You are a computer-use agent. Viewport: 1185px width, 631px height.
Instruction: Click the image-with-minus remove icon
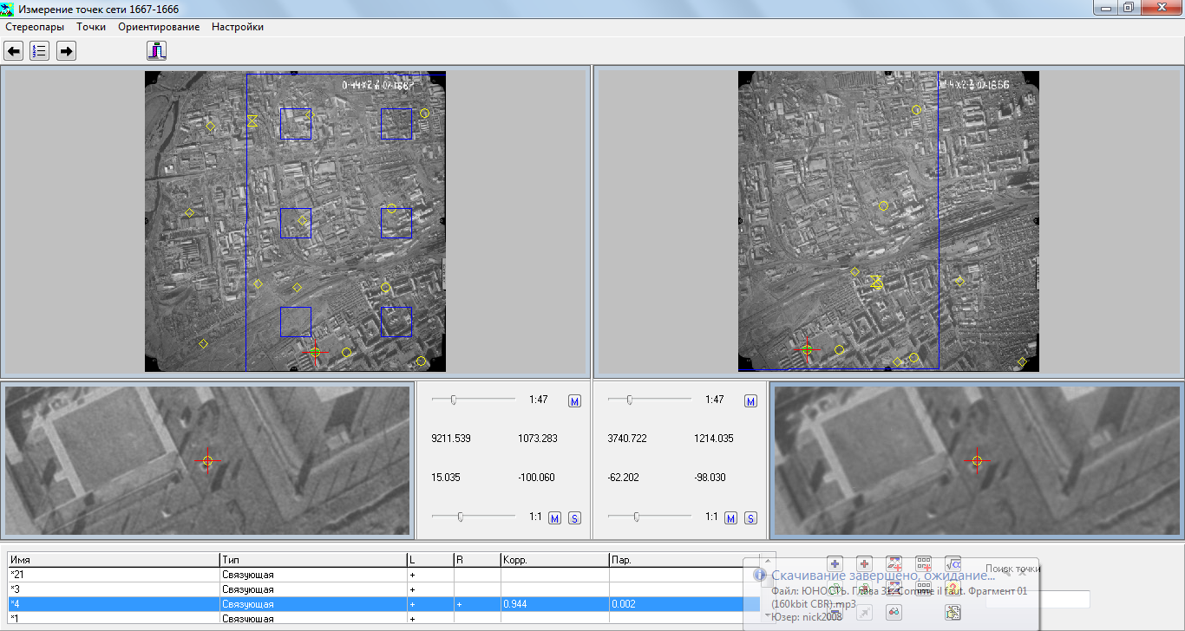pyautogui.click(x=894, y=588)
